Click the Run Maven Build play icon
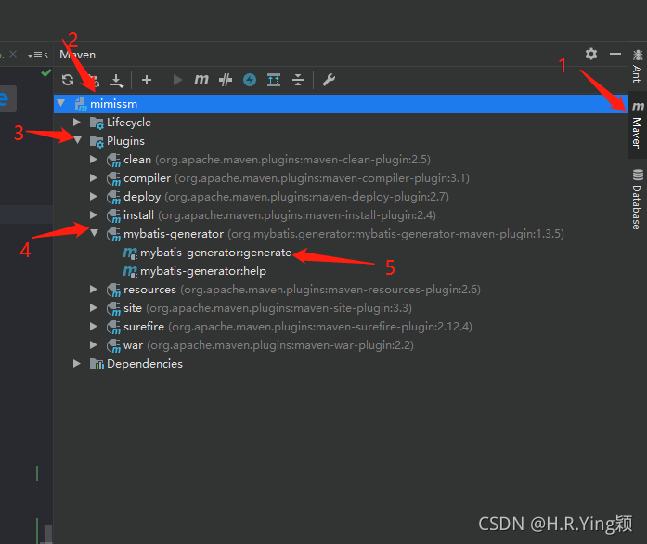647x544 pixels. point(178,80)
